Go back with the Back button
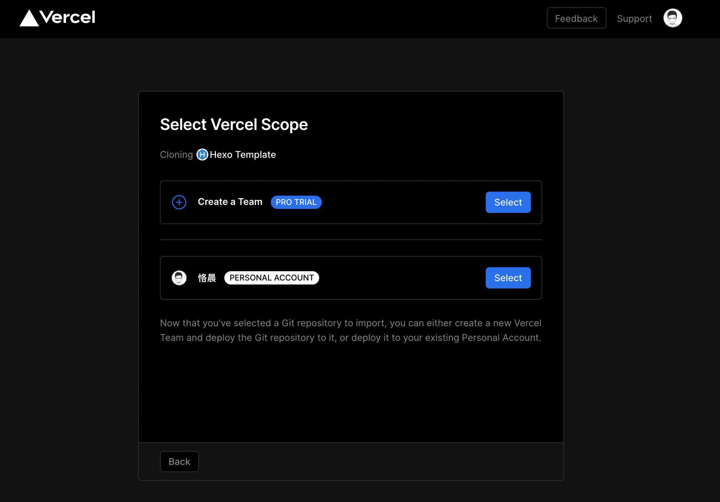Viewport: 720px width, 502px height. (x=179, y=462)
